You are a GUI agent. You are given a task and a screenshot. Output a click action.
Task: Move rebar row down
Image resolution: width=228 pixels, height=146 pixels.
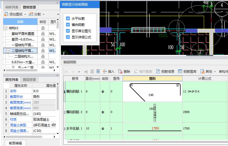point(98,71)
